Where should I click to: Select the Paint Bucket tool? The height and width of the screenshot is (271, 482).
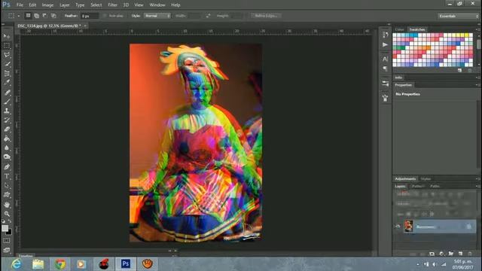pyautogui.click(x=7, y=139)
